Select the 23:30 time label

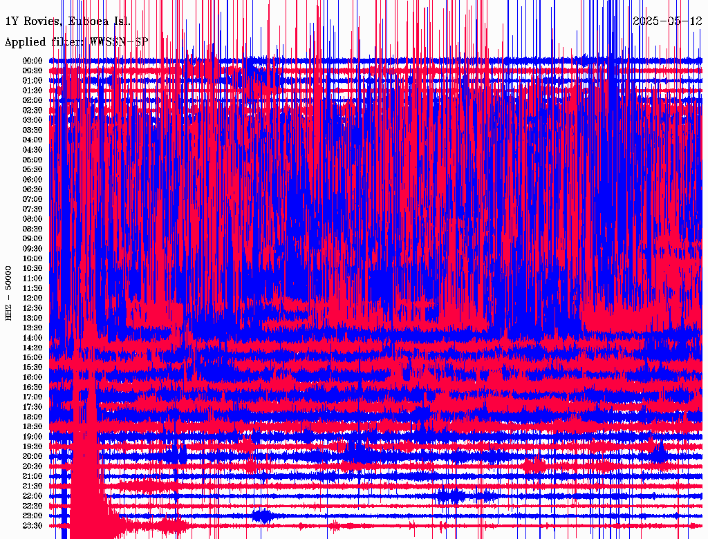32,525
